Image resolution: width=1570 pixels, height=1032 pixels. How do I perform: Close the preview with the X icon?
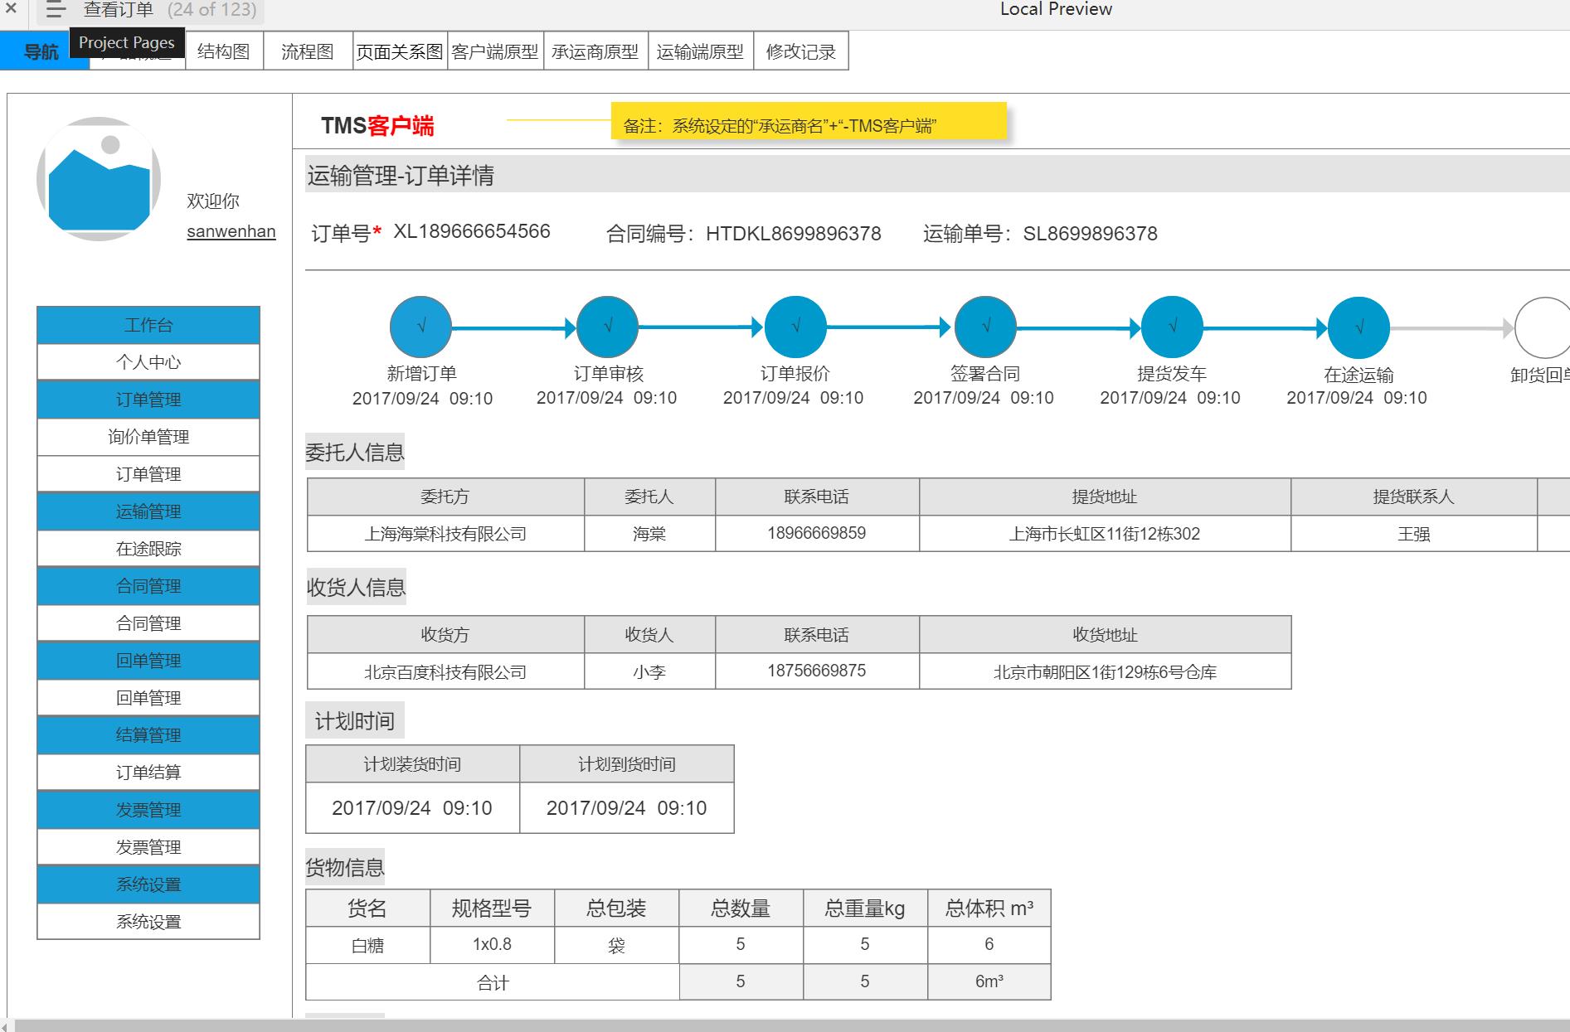pos(12,9)
